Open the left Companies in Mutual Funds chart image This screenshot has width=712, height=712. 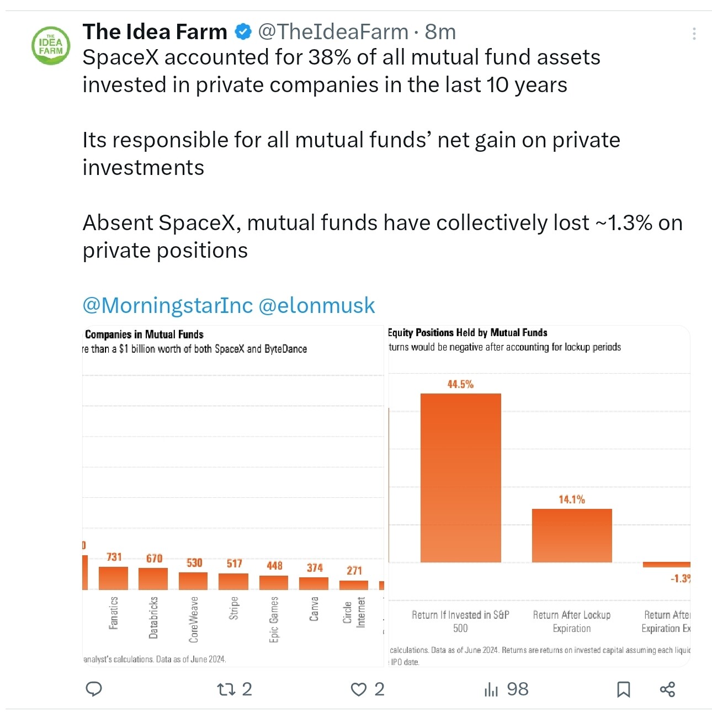(x=233, y=496)
